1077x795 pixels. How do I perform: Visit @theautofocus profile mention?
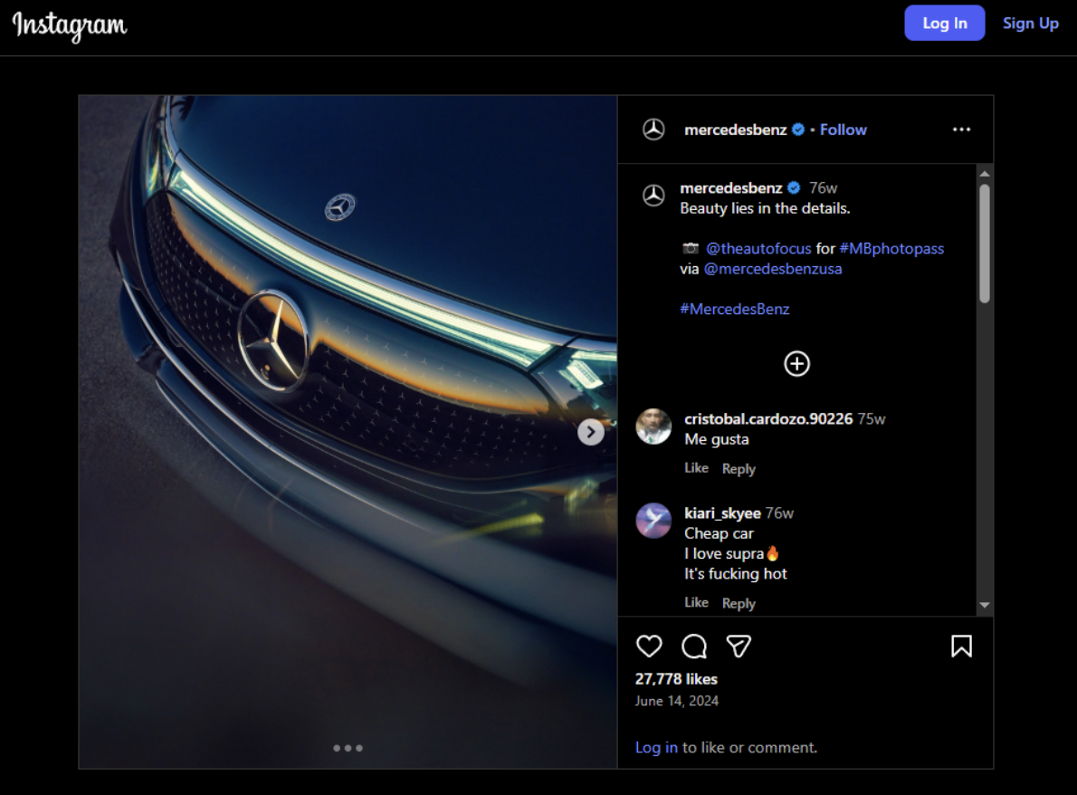pyautogui.click(x=758, y=248)
